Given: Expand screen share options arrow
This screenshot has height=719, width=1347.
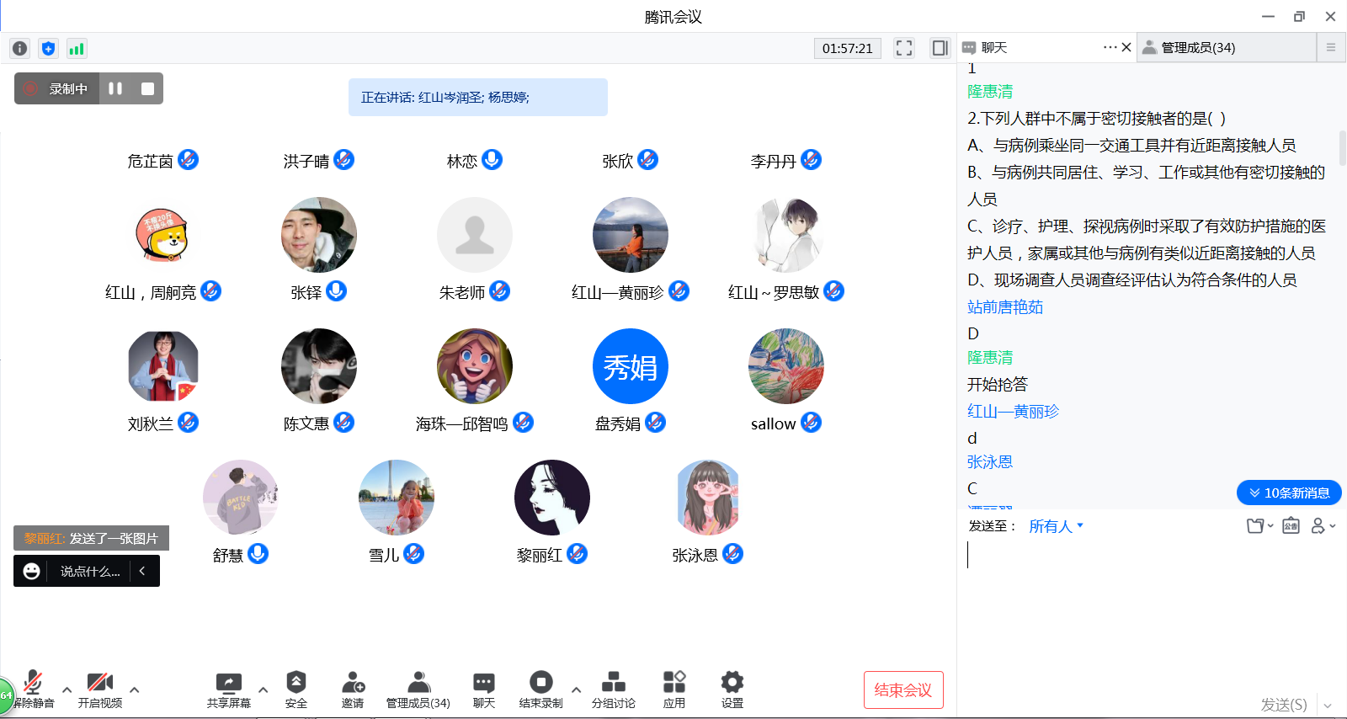Looking at the screenshot, I should pos(263,690).
